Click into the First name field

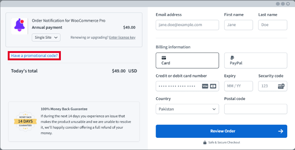point(238,25)
